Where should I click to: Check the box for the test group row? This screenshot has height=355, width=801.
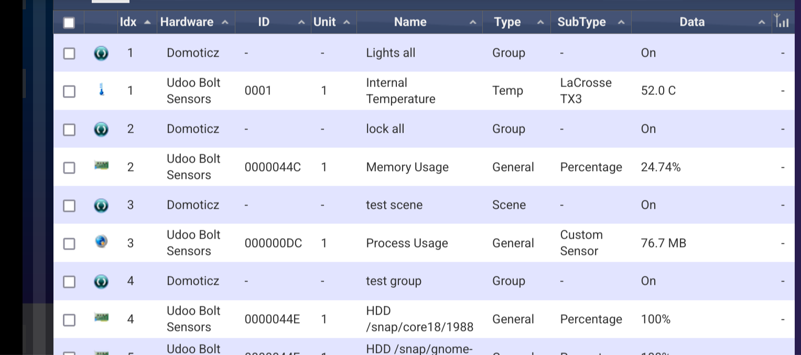[x=69, y=282]
